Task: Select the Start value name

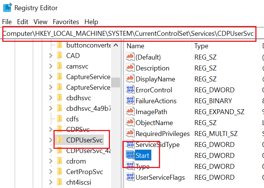Action: point(142,155)
